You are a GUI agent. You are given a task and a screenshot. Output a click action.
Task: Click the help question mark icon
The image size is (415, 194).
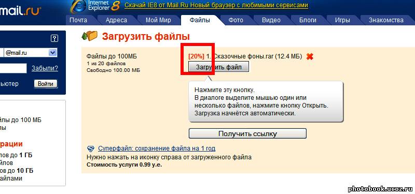(x=54, y=38)
